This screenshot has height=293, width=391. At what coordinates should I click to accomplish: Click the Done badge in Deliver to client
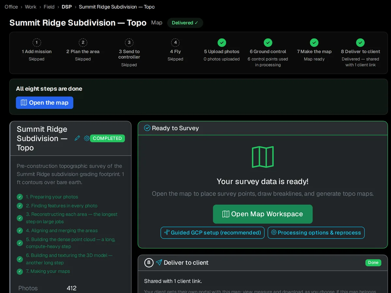[373, 262]
